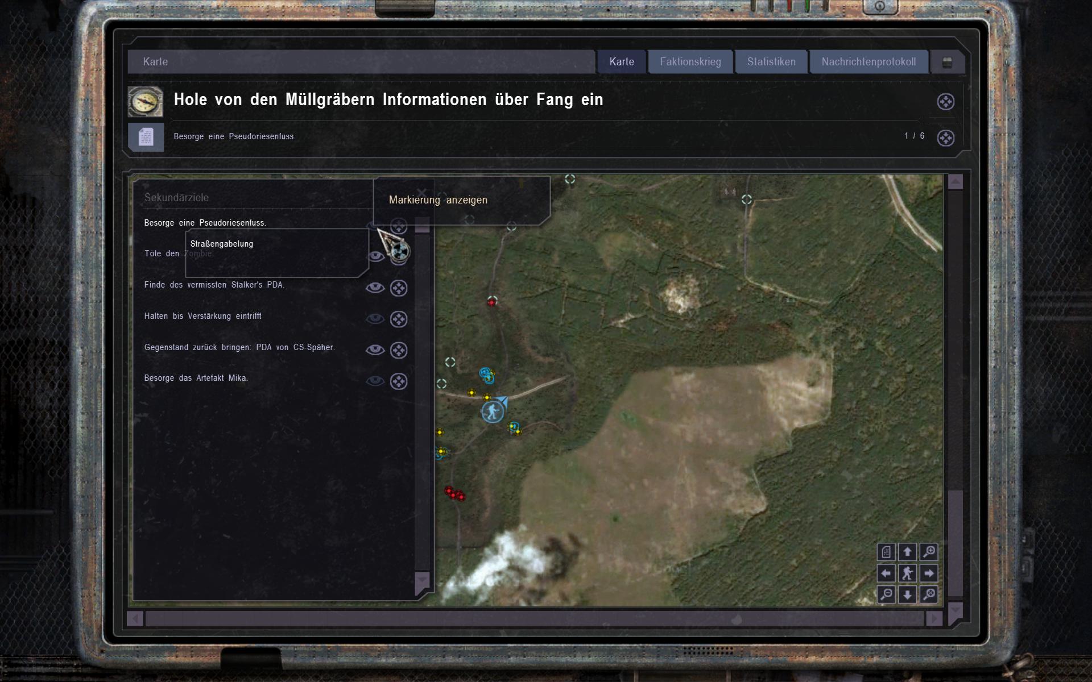This screenshot has height=682, width=1092.
Task: Toggle eye for 'PDA von CS-Späher' task
Action: (375, 350)
